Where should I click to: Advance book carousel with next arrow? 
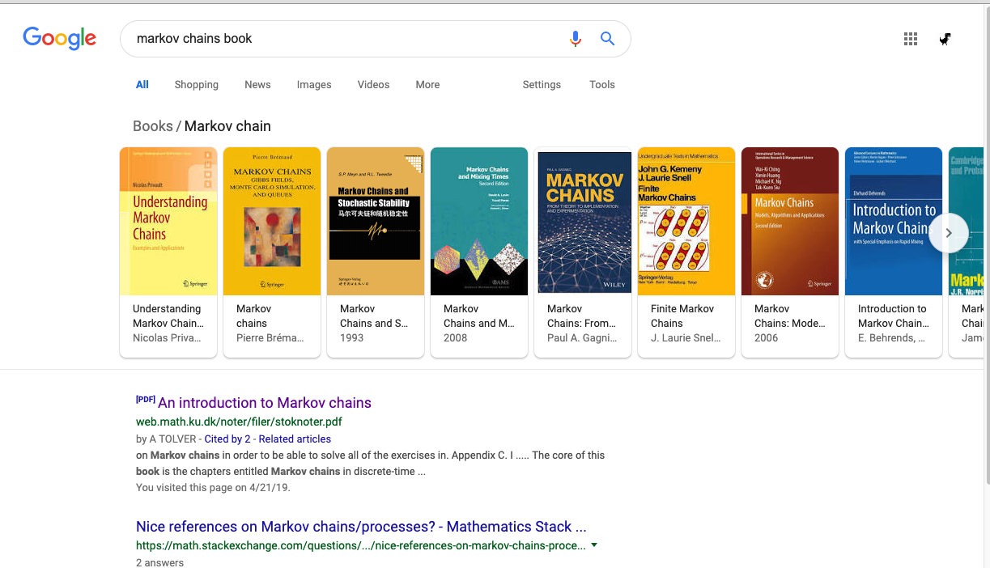point(949,233)
